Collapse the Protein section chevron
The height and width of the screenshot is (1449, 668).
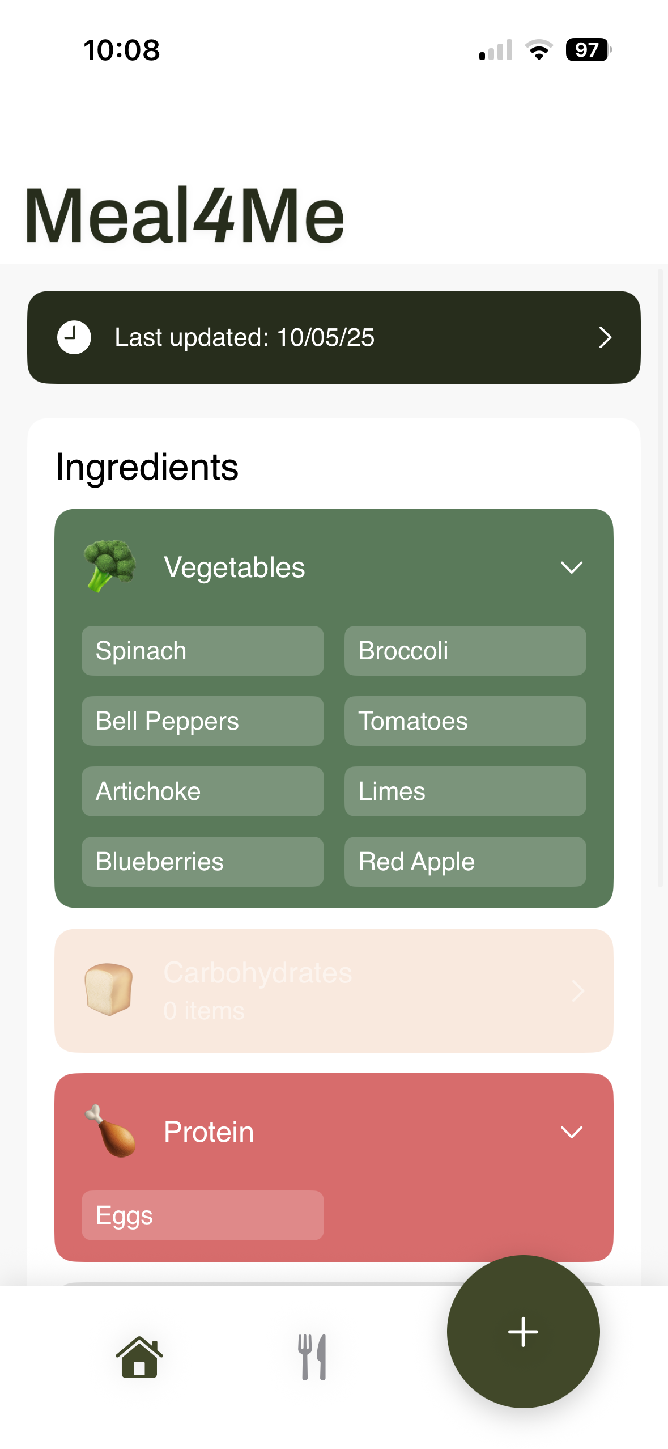point(571,1132)
